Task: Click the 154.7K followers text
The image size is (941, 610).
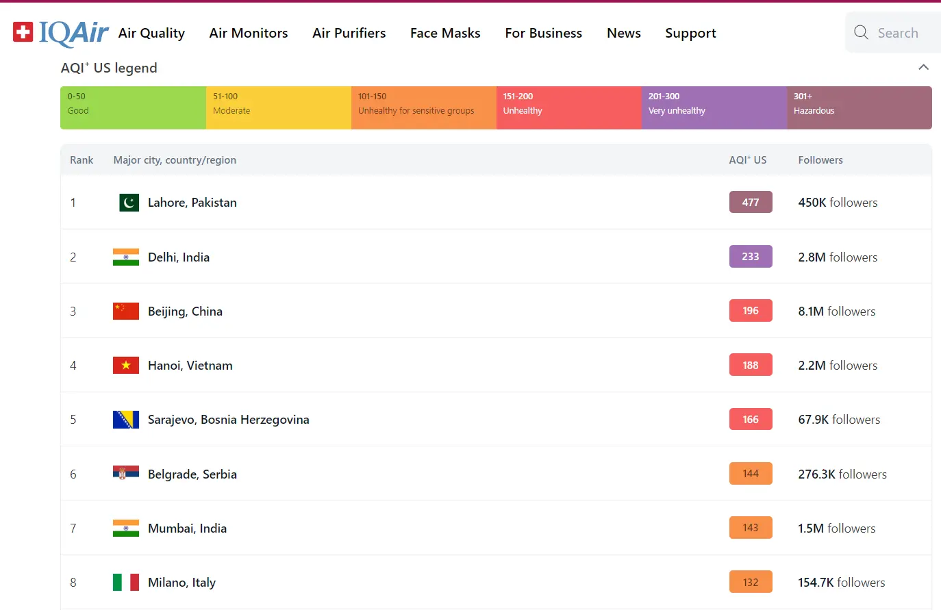Action: click(x=842, y=583)
